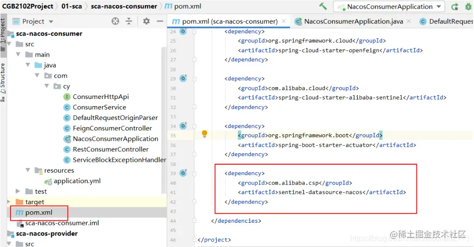The height and width of the screenshot is (247, 474).
Task: Fold the dependency block at line 24
Action: coord(194,31)
